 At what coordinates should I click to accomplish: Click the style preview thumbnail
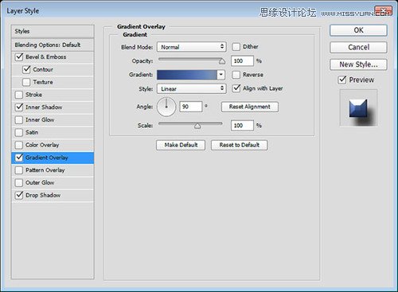click(358, 107)
